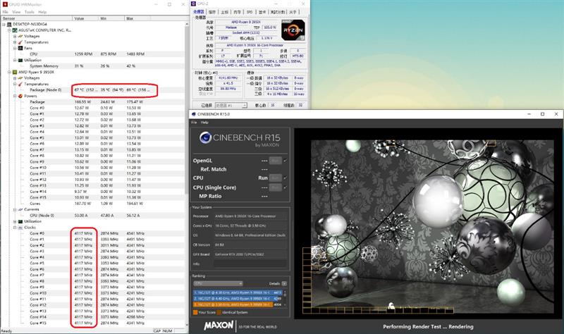
Task: Click the Run button for OpenGL
Action: (x=276, y=161)
